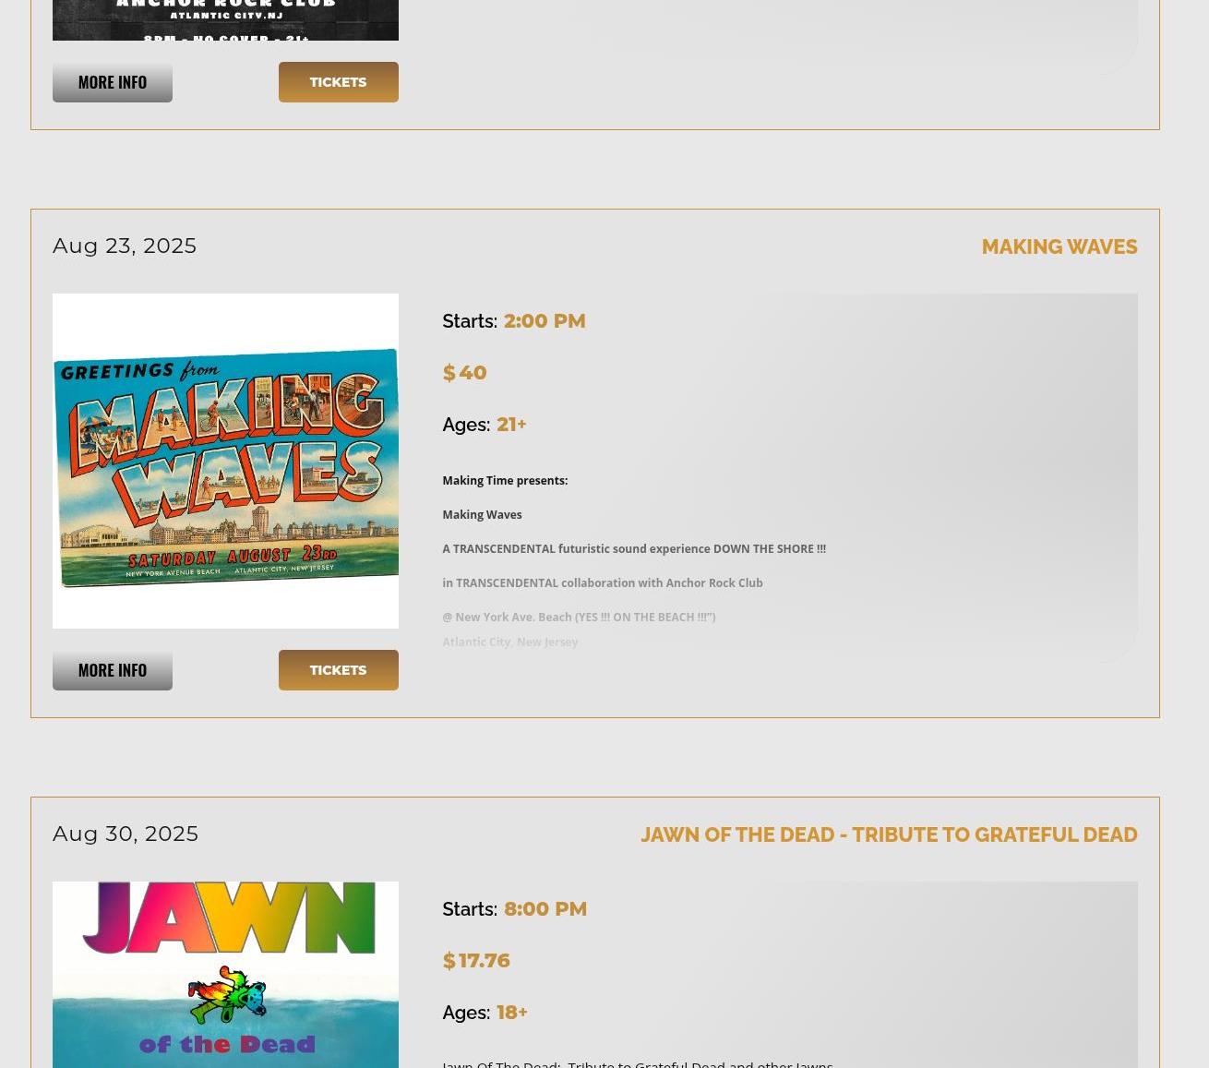Select the date Aug 23, 2025

click(125, 246)
